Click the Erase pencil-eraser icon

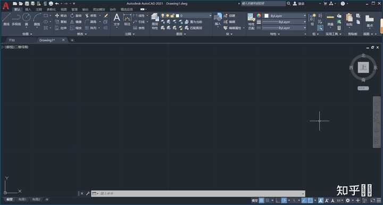pos(106,15)
